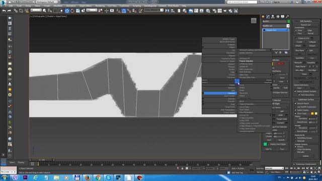
Task: Open the Utilities hammer panel tab
Action: pos(287,17)
